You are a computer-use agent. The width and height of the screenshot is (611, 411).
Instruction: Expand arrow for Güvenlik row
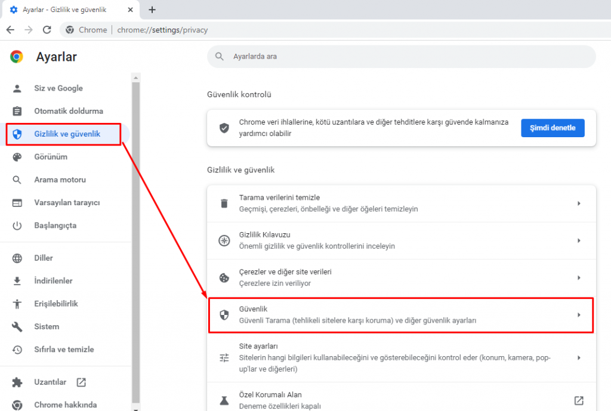pos(579,315)
